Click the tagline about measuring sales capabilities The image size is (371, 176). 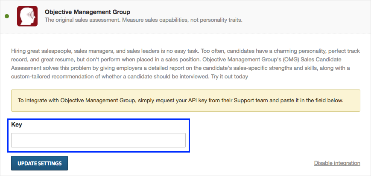click(x=143, y=20)
